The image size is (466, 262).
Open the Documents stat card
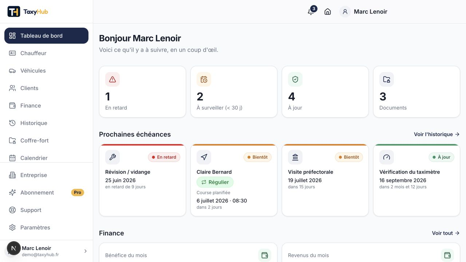(x=416, y=92)
